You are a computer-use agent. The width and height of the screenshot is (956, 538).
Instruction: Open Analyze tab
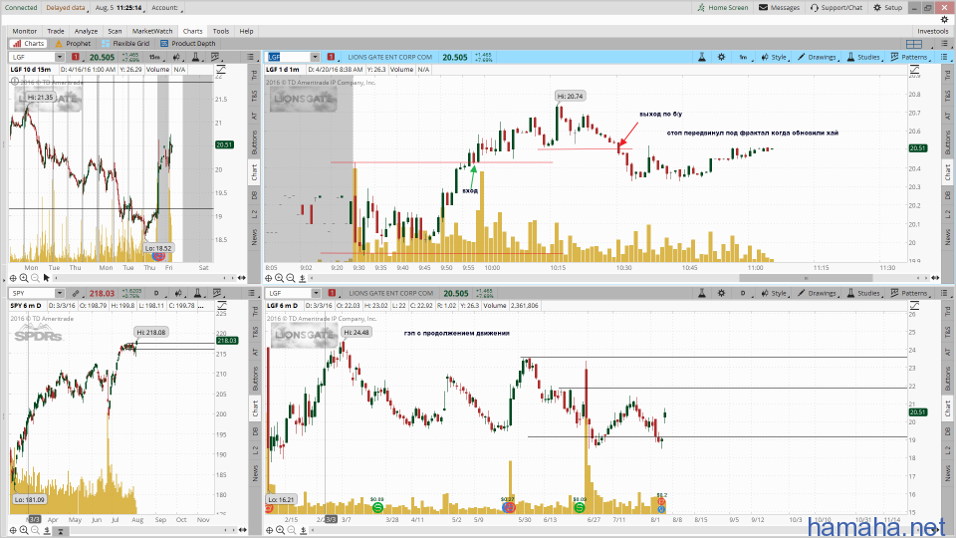tap(86, 31)
